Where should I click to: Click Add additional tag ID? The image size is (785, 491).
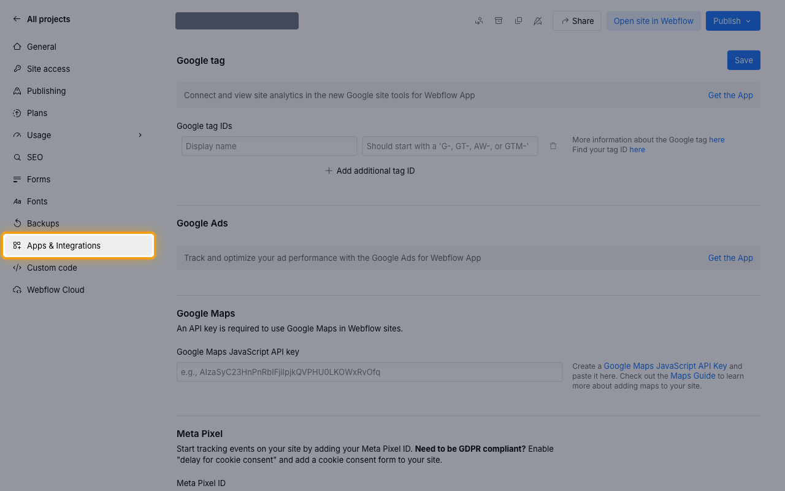pyautogui.click(x=370, y=171)
